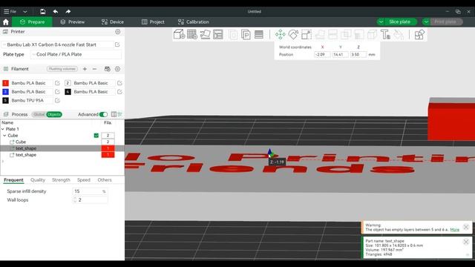Switch to the Project tab
Image resolution: width=475 pixels, height=267 pixels.
point(153,22)
